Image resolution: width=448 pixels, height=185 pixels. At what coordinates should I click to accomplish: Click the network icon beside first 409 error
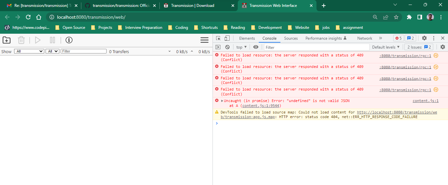436,55
